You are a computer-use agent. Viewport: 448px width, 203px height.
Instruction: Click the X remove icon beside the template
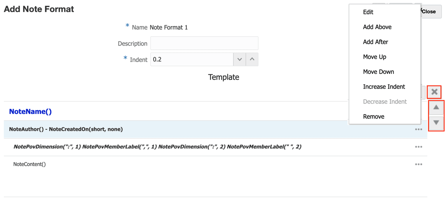coord(434,92)
